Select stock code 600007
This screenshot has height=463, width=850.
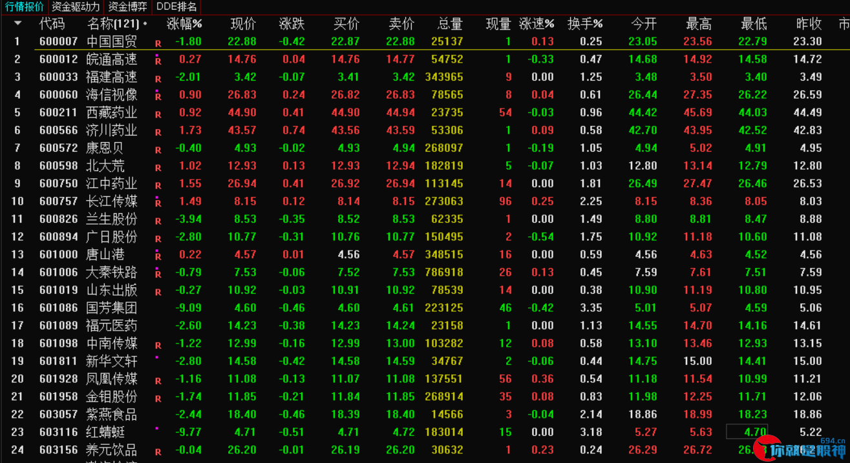coord(58,41)
